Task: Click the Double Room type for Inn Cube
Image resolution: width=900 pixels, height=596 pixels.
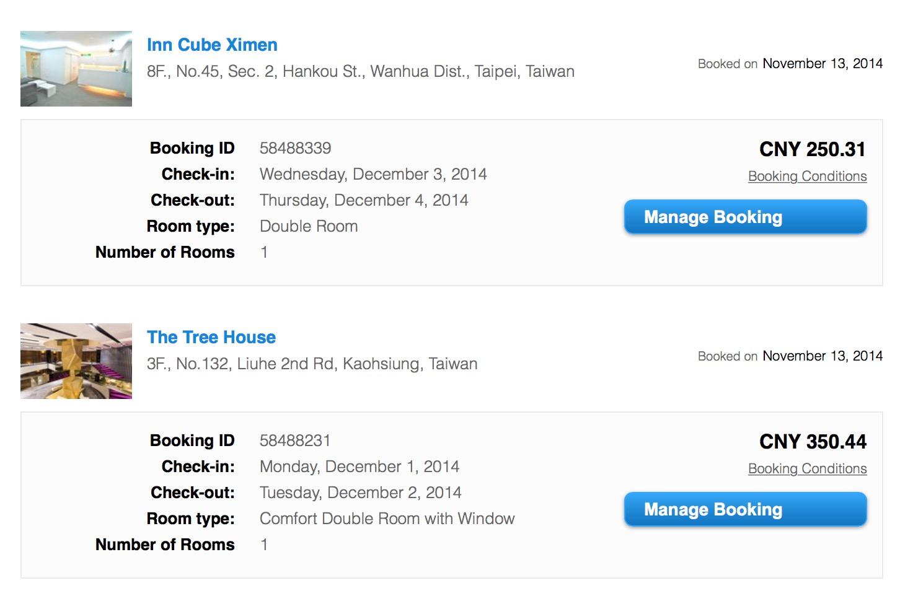Action: tap(309, 226)
